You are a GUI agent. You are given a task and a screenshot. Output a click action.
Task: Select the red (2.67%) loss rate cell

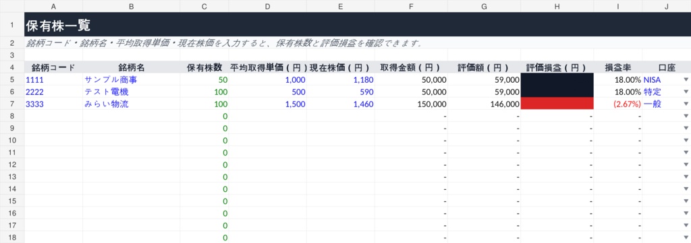coord(618,104)
